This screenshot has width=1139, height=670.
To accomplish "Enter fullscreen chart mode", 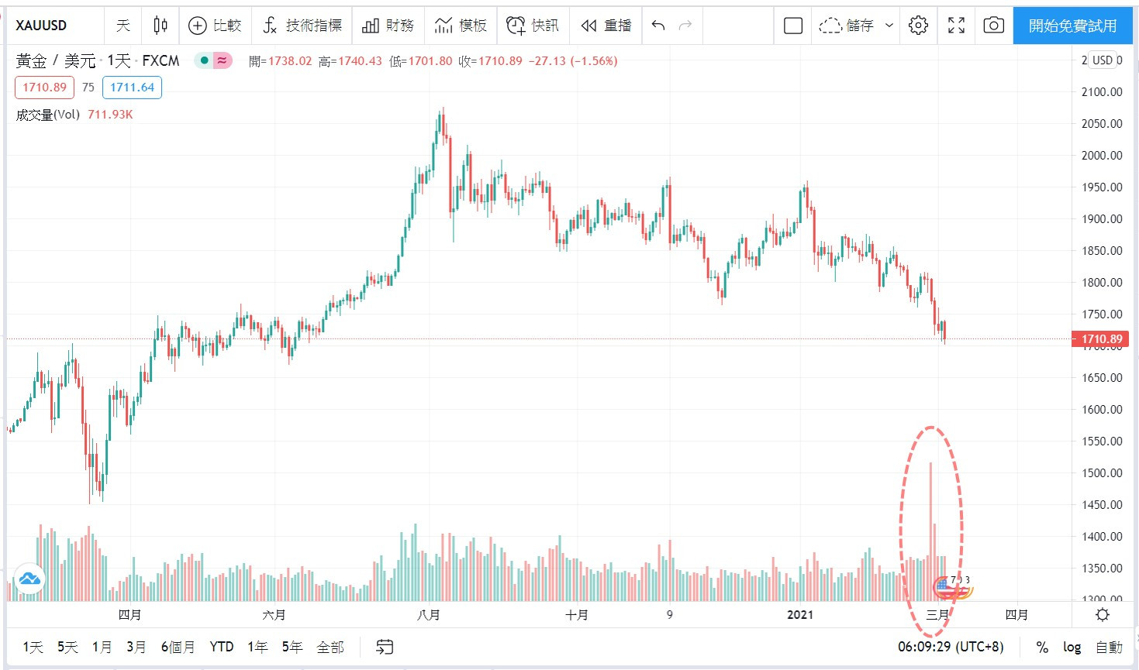I will tap(957, 26).
